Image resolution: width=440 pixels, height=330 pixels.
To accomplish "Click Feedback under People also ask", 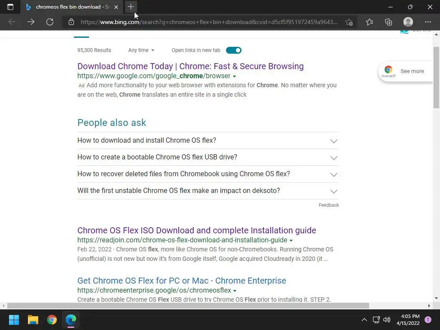I will pyautogui.click(x=329, y=205).
